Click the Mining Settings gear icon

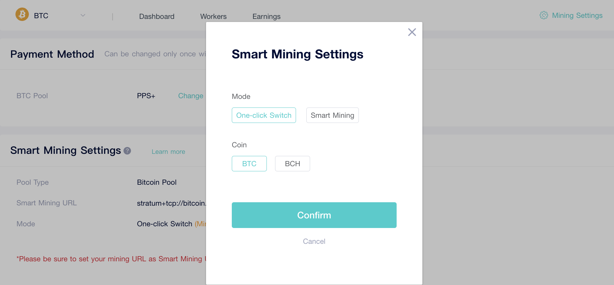544,15
